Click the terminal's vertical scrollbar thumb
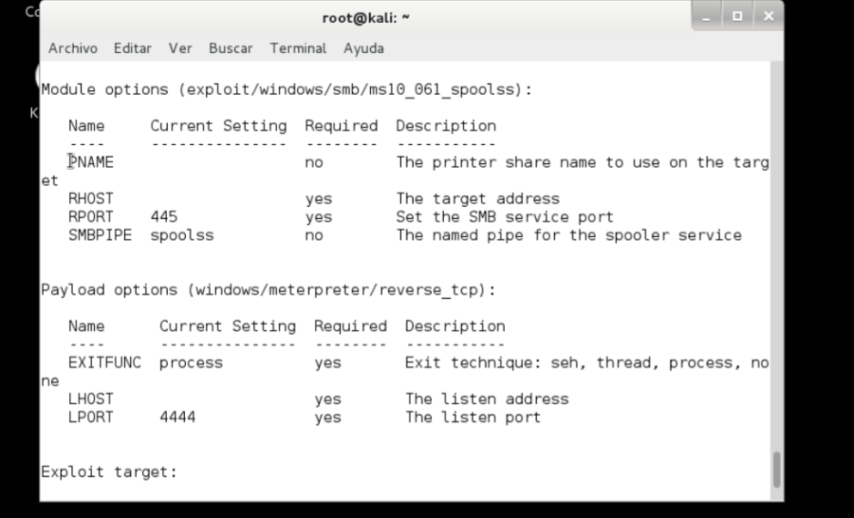This screenshot has height=518, width=854. point(777,470)
